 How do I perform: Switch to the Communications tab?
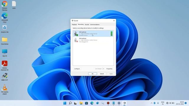tap(95, 24)
